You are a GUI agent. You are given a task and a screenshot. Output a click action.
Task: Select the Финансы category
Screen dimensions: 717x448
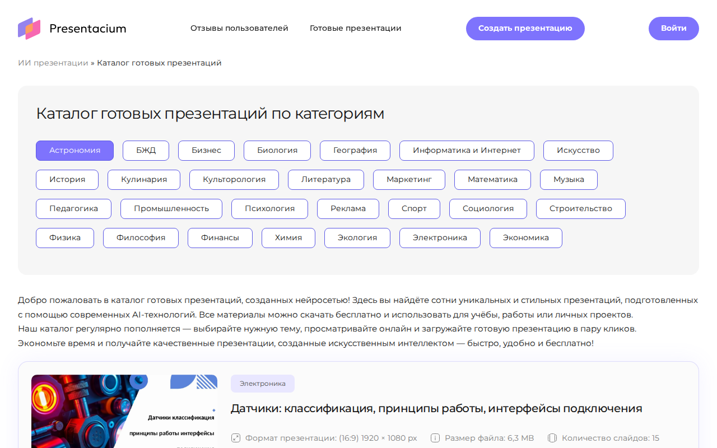pos(220,238)
